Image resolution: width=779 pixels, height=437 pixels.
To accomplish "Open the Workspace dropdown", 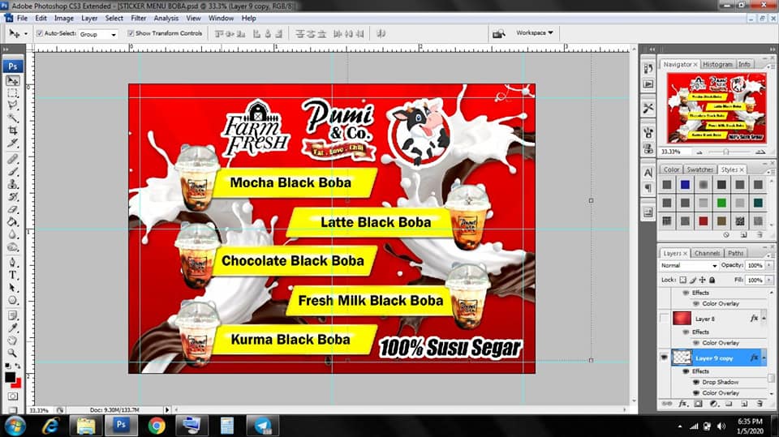I will tap(535, 32).
